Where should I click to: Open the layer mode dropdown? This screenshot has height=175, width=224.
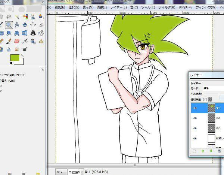[214, 88]
